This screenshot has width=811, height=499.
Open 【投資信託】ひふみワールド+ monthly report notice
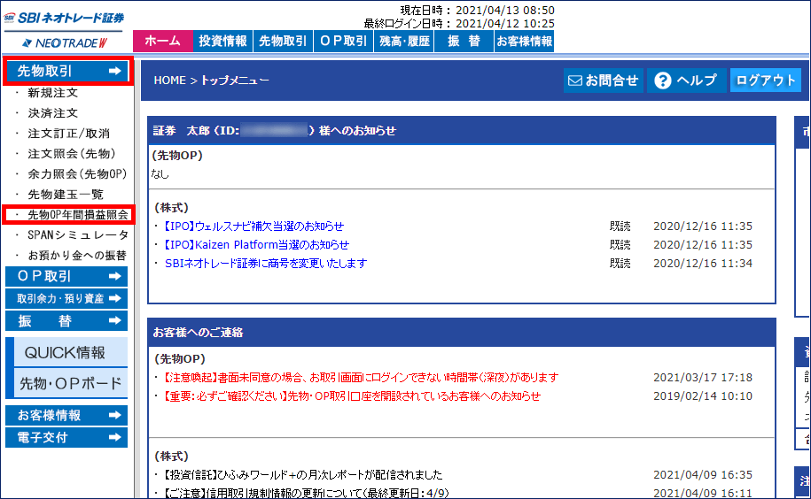pos(303,474)
